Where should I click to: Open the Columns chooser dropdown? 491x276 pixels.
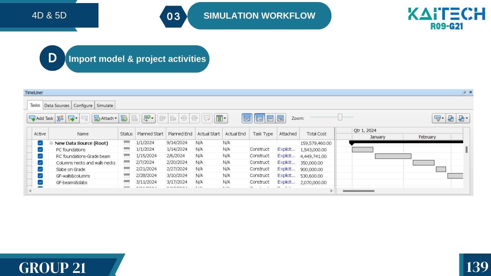click(x=221, y=118)
